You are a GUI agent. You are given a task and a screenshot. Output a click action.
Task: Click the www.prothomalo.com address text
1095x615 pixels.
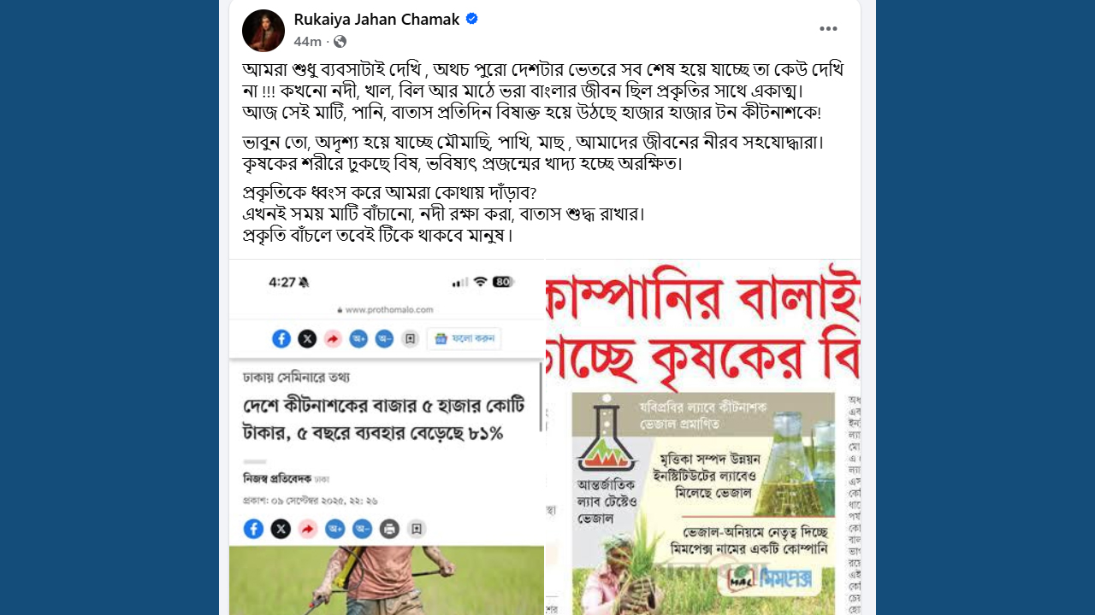coord(389,309)
